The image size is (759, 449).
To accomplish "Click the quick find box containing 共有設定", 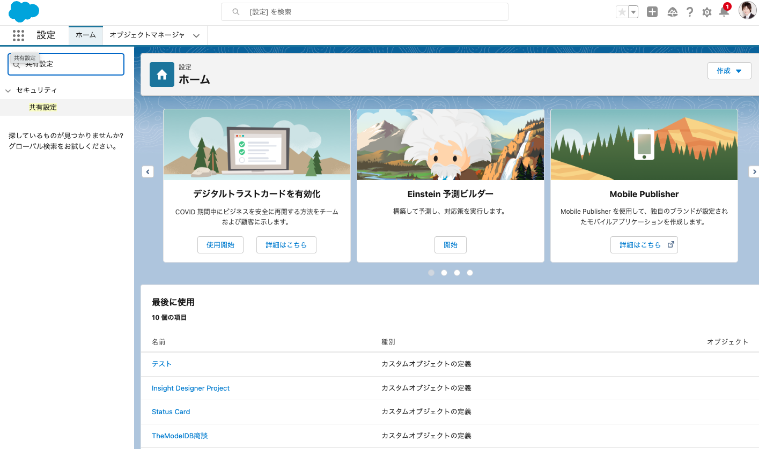I will pyautogui.click(x=66, y=64).
